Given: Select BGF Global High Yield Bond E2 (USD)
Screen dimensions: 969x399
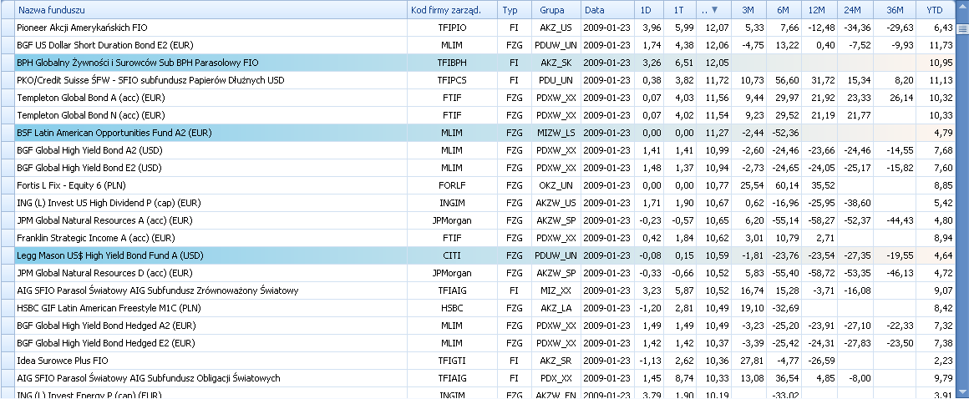Looking at the screenshot, I should pos(485,168).
